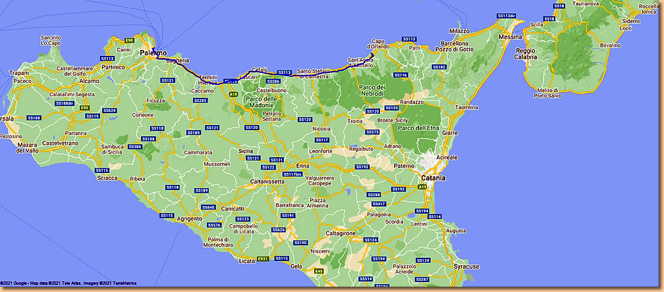Screen dimensions: 664x292
Task: Click the SS575 road shield near Troina
Action: 373,132
